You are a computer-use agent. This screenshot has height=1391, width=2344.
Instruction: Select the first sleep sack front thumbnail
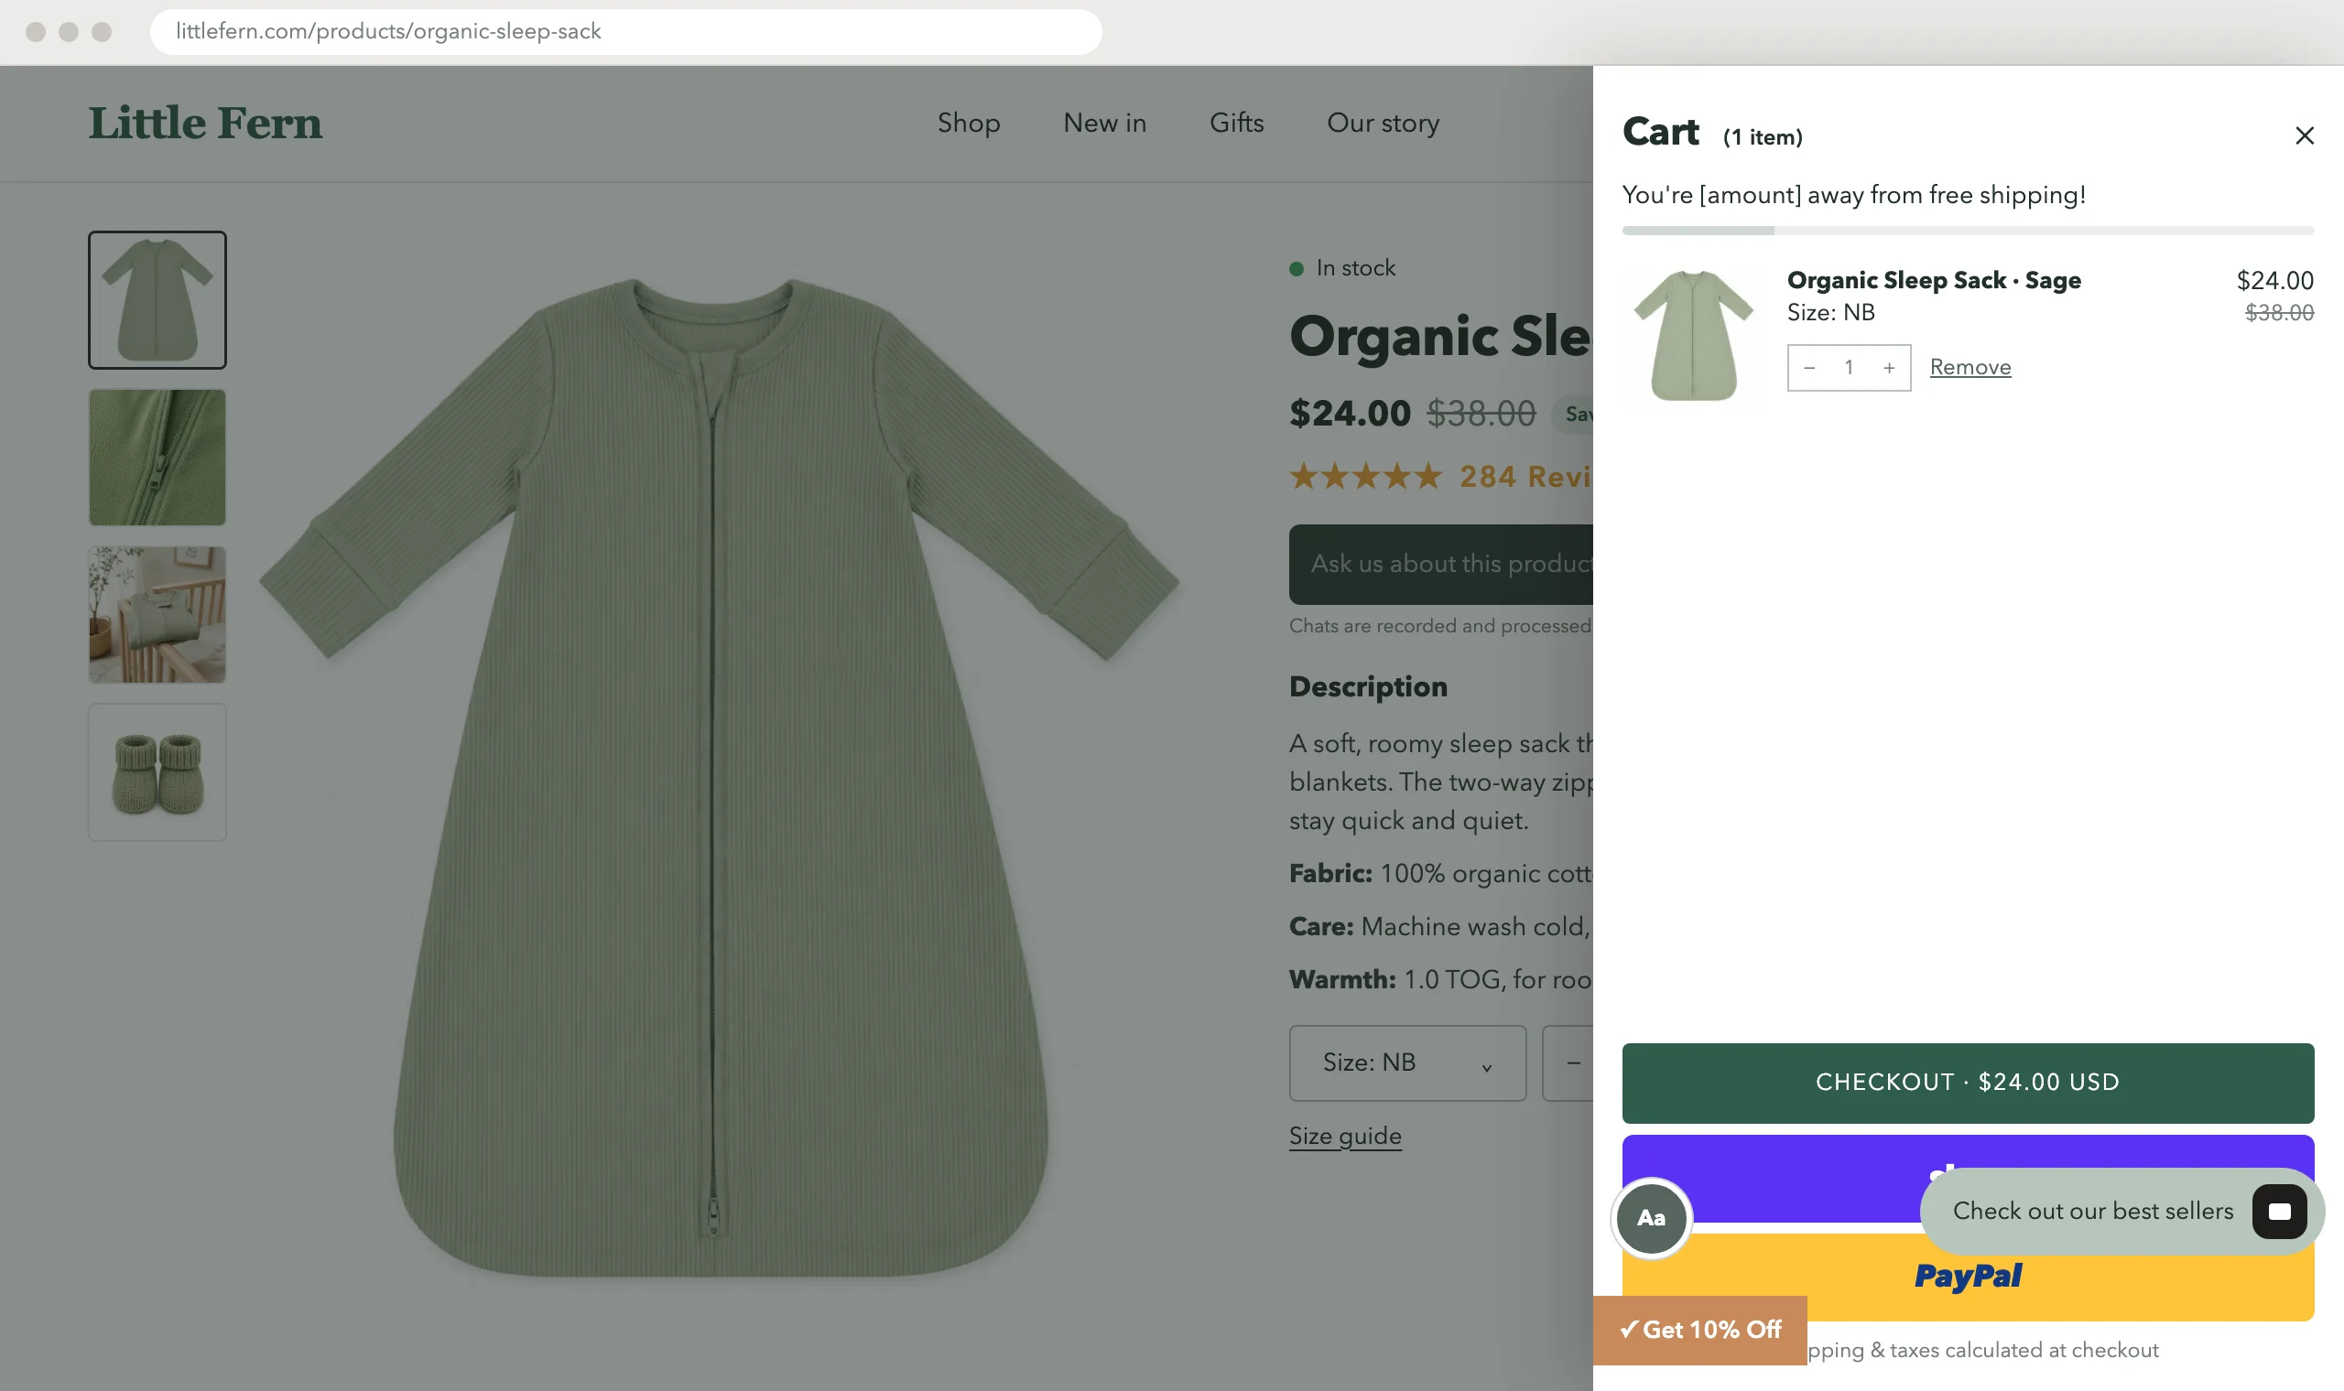(x=157, y=300)
